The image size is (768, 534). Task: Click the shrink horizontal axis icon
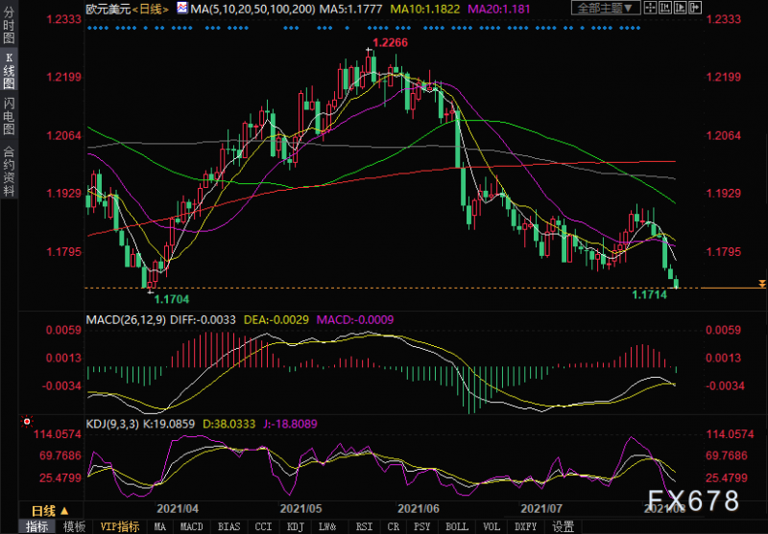pyautogui.click(x=665, y=8)
